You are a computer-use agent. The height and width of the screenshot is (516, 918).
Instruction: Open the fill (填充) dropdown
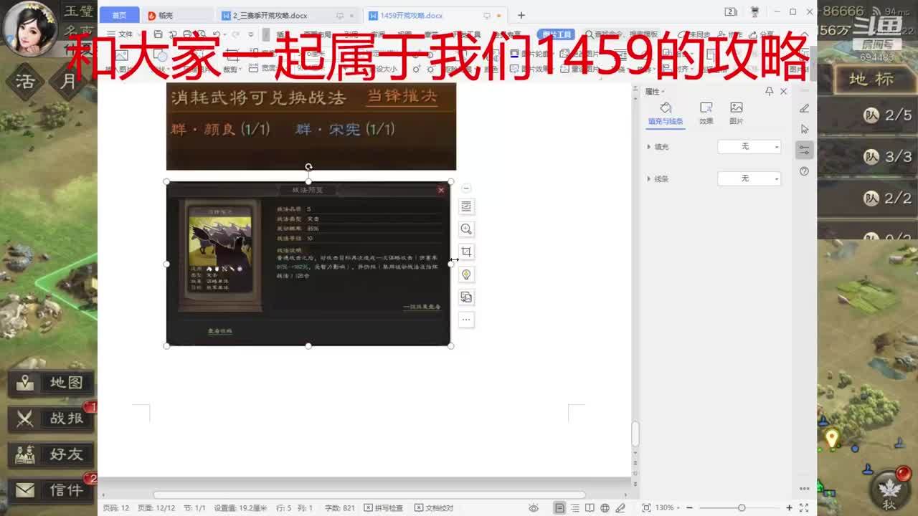pos(749,146)
